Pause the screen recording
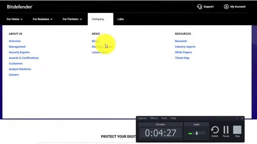The image size is (257, 144). tap(226, 130)
